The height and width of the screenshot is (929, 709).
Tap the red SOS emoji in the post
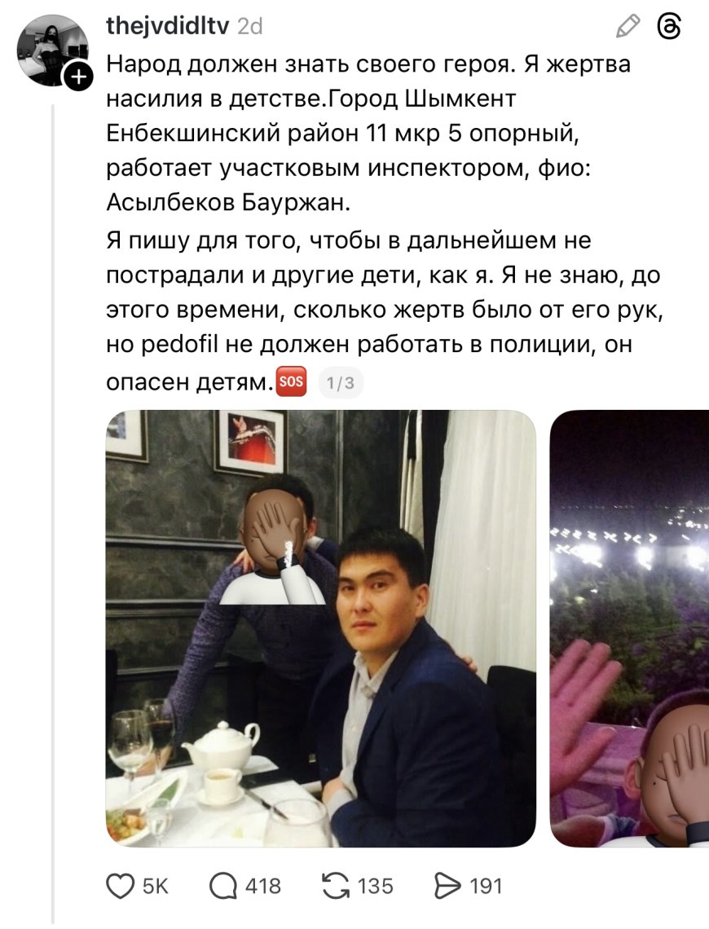(x=292, y=381)
